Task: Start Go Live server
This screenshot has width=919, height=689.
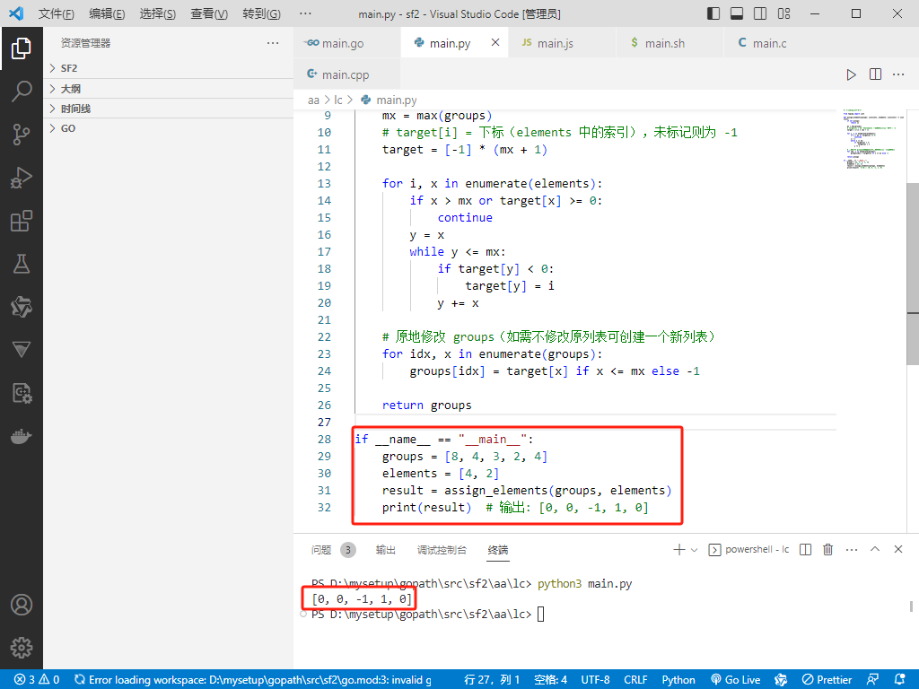Action: [736, 680]
